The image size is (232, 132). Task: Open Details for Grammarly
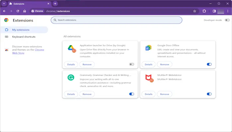[71, 94]
